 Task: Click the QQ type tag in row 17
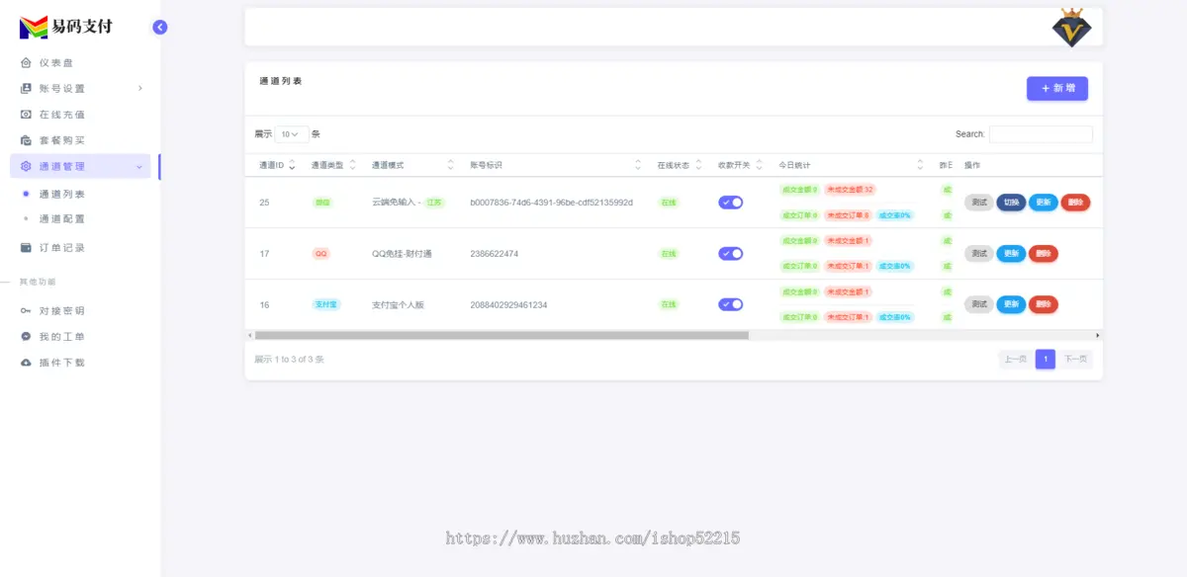click(x=320, y=254)
